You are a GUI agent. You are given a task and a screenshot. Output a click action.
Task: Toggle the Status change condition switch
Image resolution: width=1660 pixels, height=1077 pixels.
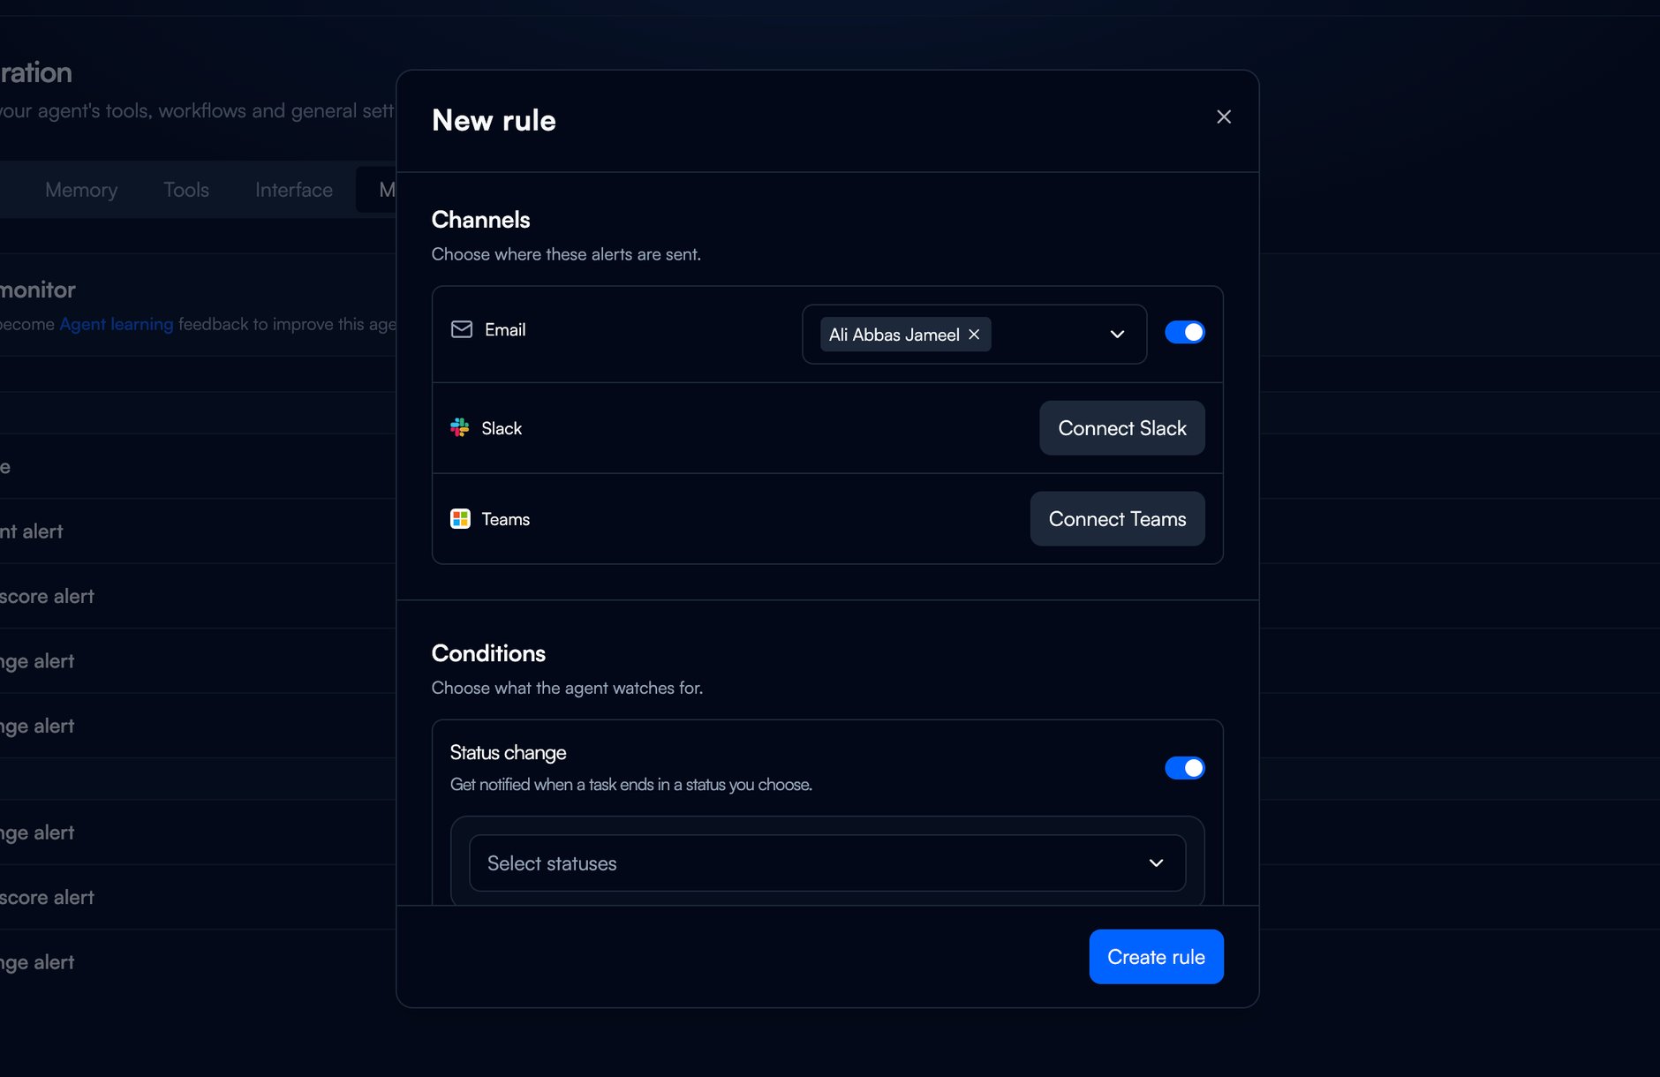point(1184,768)
